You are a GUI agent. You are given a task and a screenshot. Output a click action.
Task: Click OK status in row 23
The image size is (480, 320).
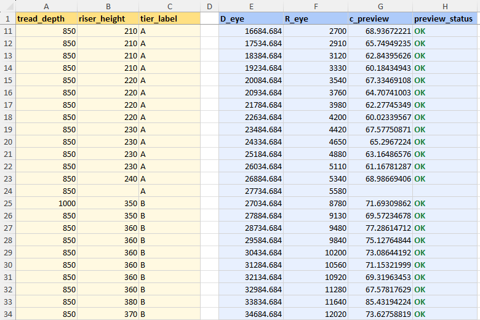click(445, 179)
